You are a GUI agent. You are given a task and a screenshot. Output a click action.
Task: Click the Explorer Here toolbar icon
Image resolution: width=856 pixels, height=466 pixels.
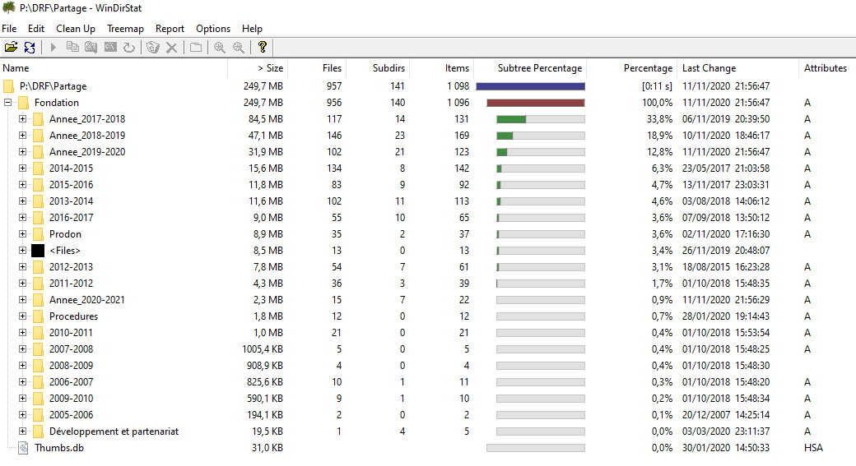tap(91, 48)
